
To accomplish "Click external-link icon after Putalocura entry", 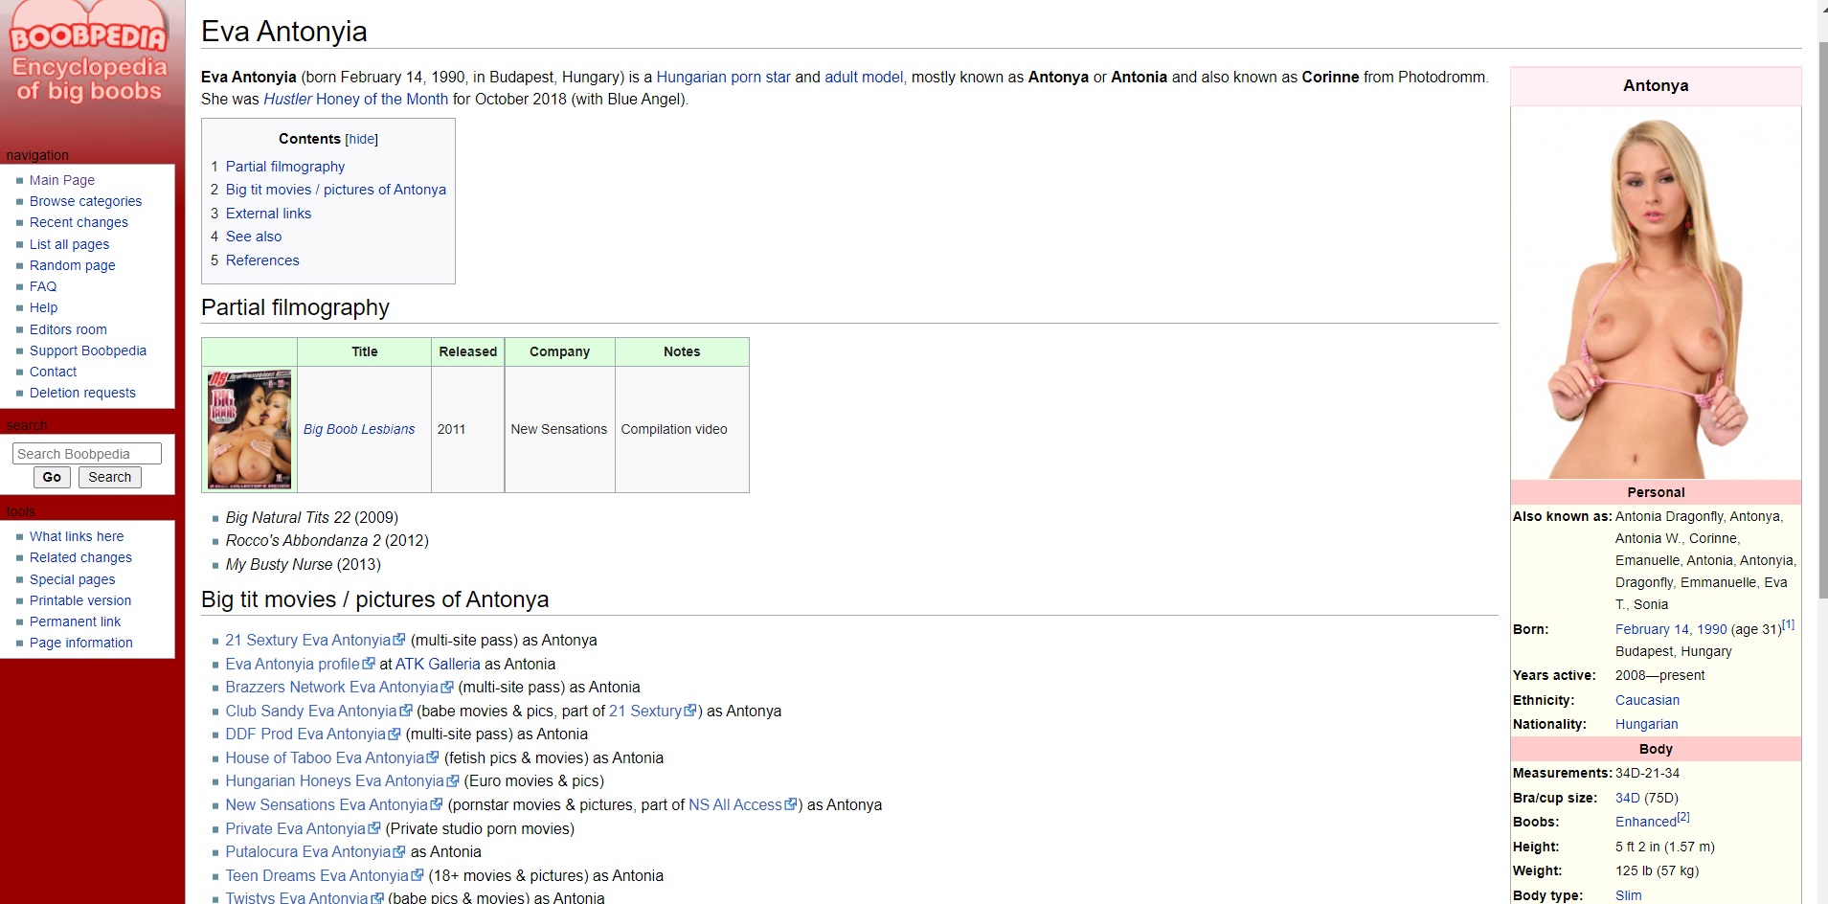I will coord(398,852).
